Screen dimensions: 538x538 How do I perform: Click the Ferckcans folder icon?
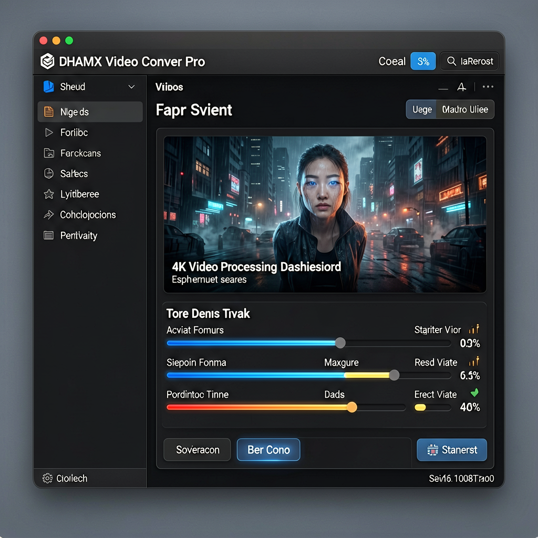(x=49, y=153)
